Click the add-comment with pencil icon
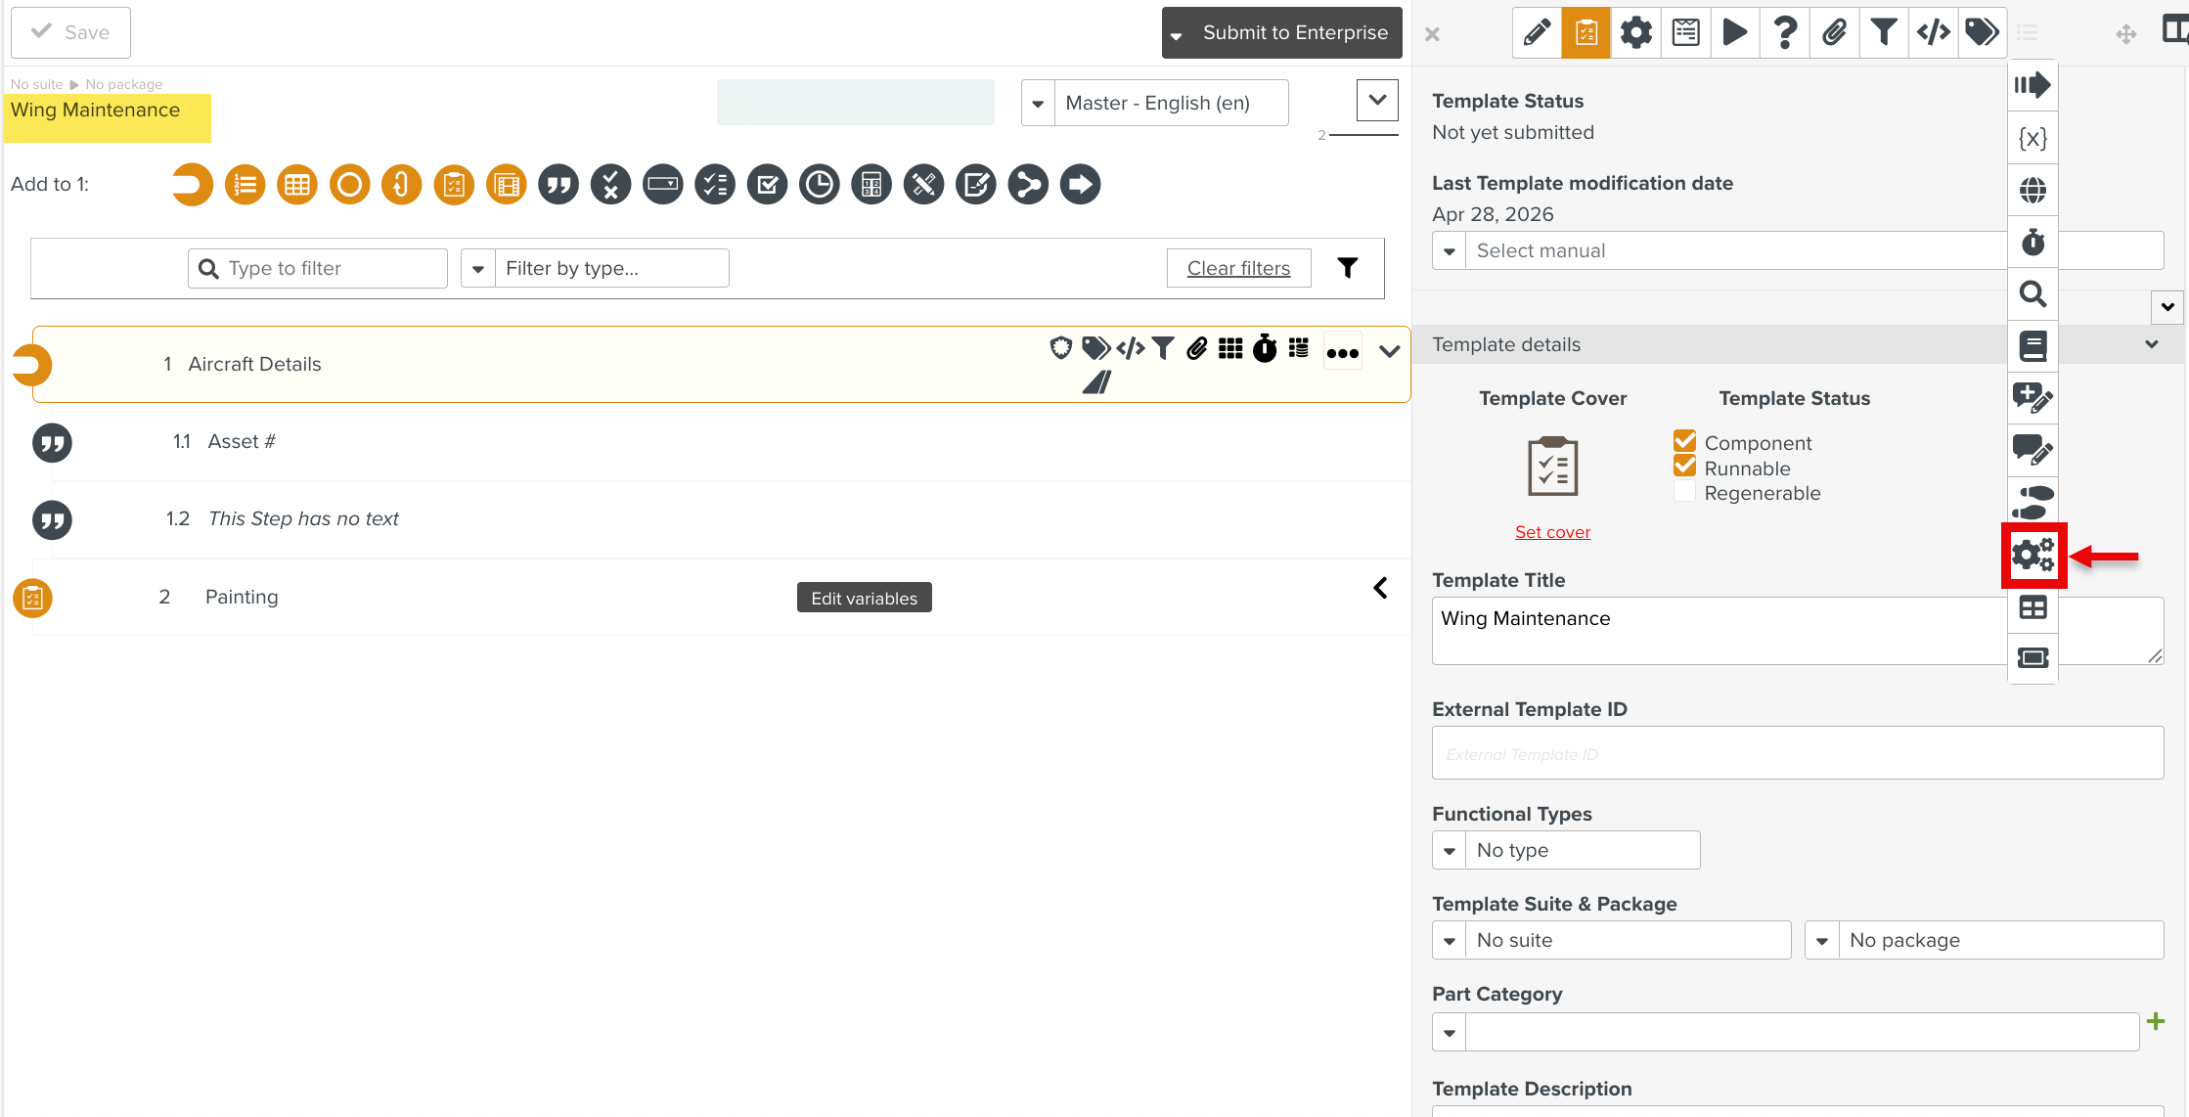This screenshot has height=1117, width=2189. (x=2033, y=398)
